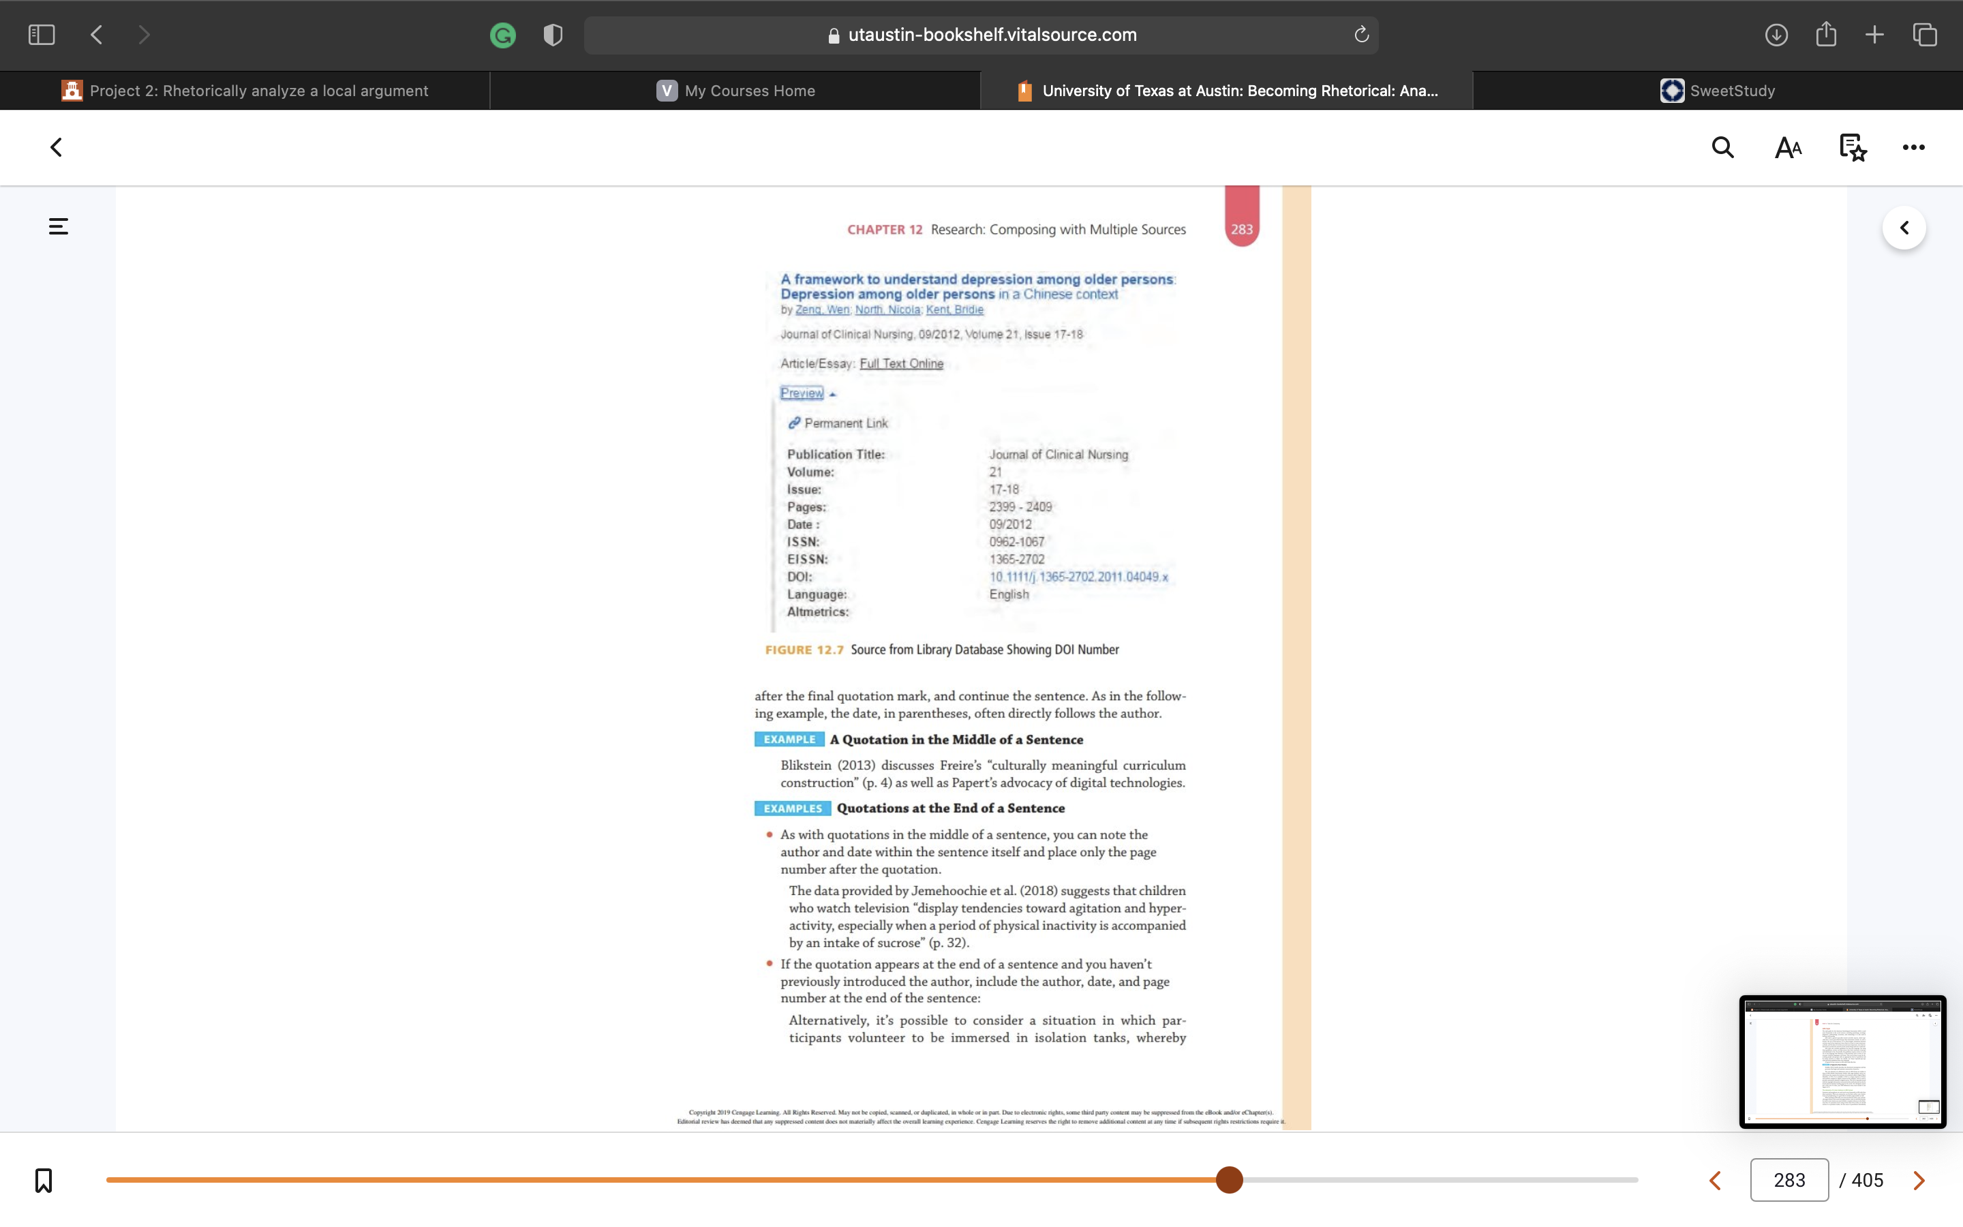This screenshot has height=1227, width=1963.
Task: Click the blue EXAMPLE label
Action: (x=789, y=740)
